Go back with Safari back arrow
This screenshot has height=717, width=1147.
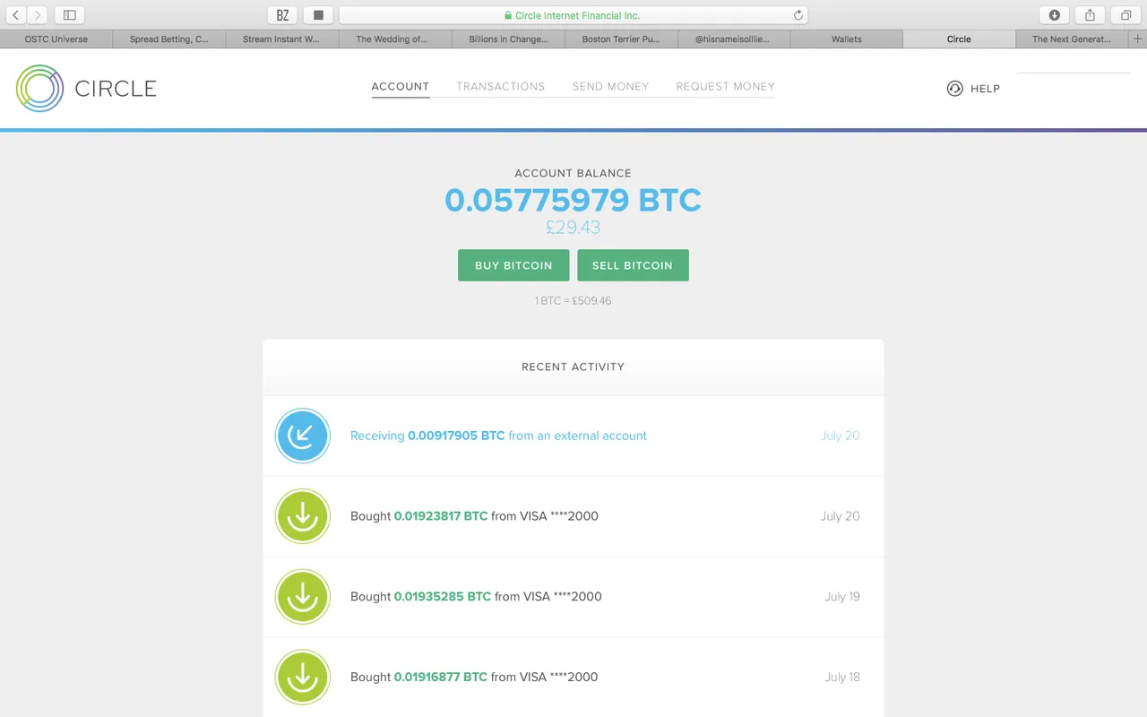click(x=16, y=15)
